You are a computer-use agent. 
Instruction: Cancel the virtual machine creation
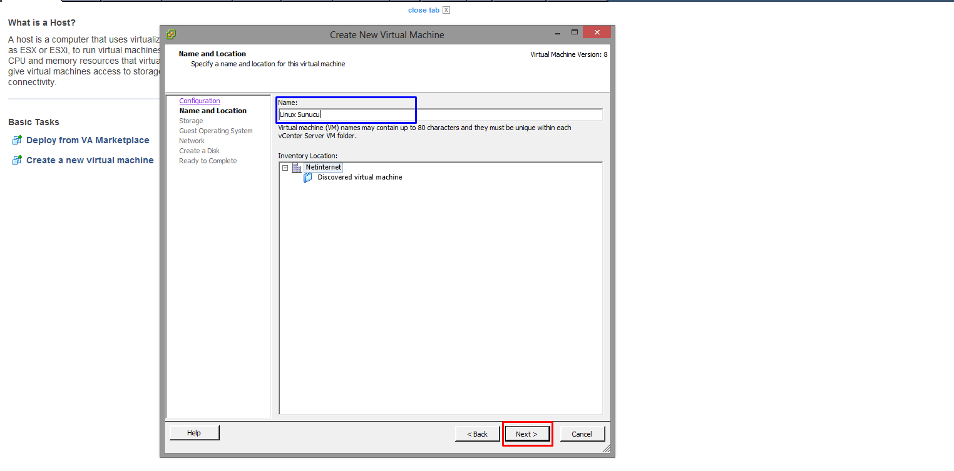[x=582, y=433]
